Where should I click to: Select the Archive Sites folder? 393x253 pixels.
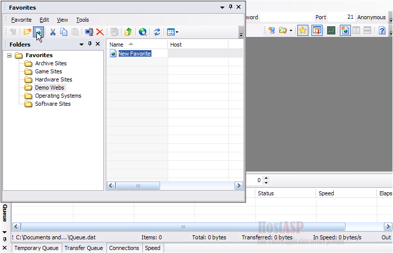click(51, 63)
